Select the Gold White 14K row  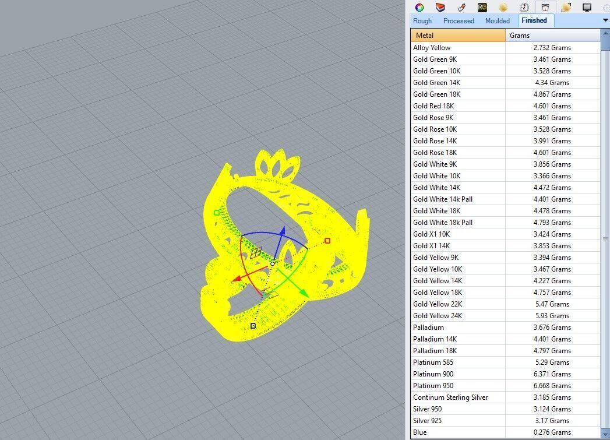point(505,188)
